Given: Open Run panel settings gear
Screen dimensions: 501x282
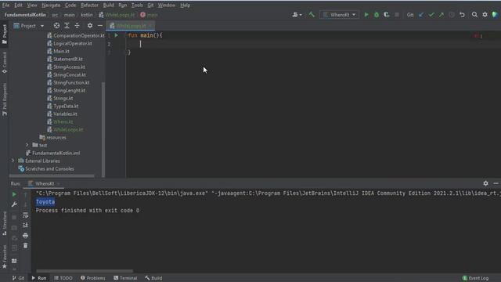Looking at the screenshot, I should tap(485, 183).
